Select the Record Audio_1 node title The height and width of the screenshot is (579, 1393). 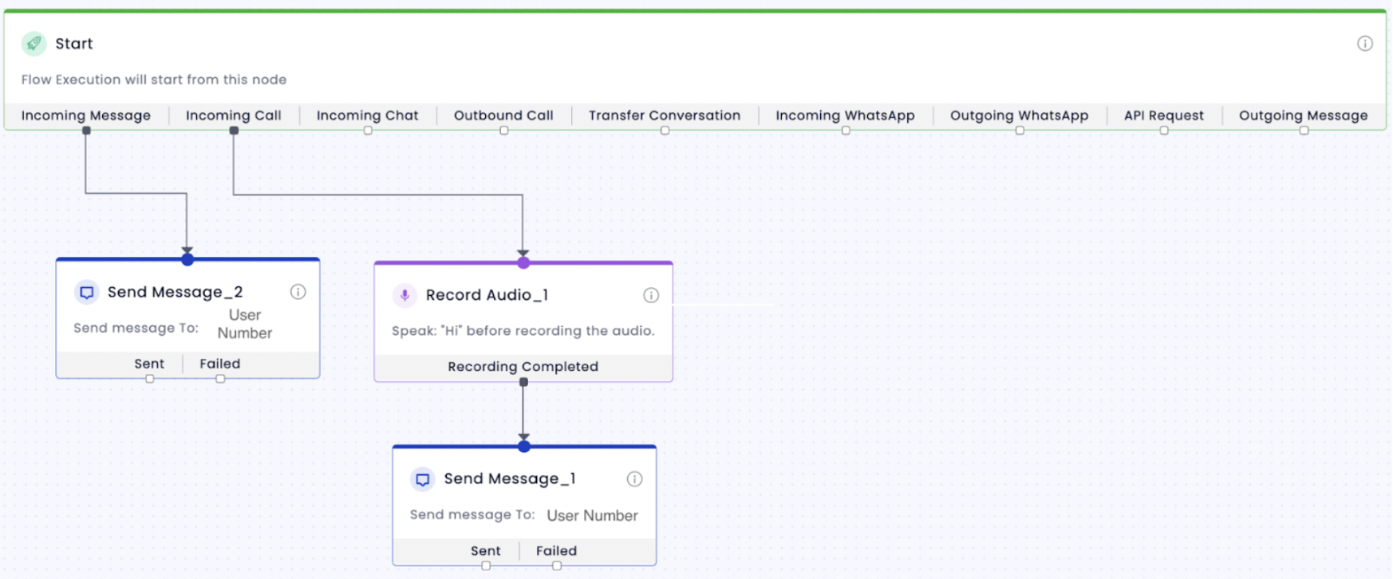click(487, 295)
